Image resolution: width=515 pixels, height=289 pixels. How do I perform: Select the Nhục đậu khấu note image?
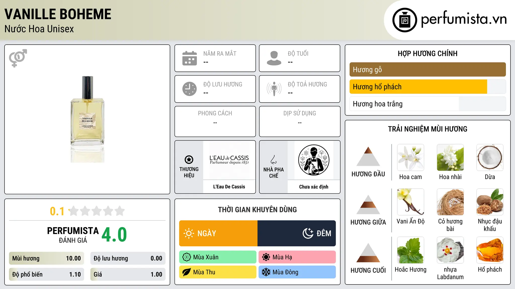tap(490, 202)
